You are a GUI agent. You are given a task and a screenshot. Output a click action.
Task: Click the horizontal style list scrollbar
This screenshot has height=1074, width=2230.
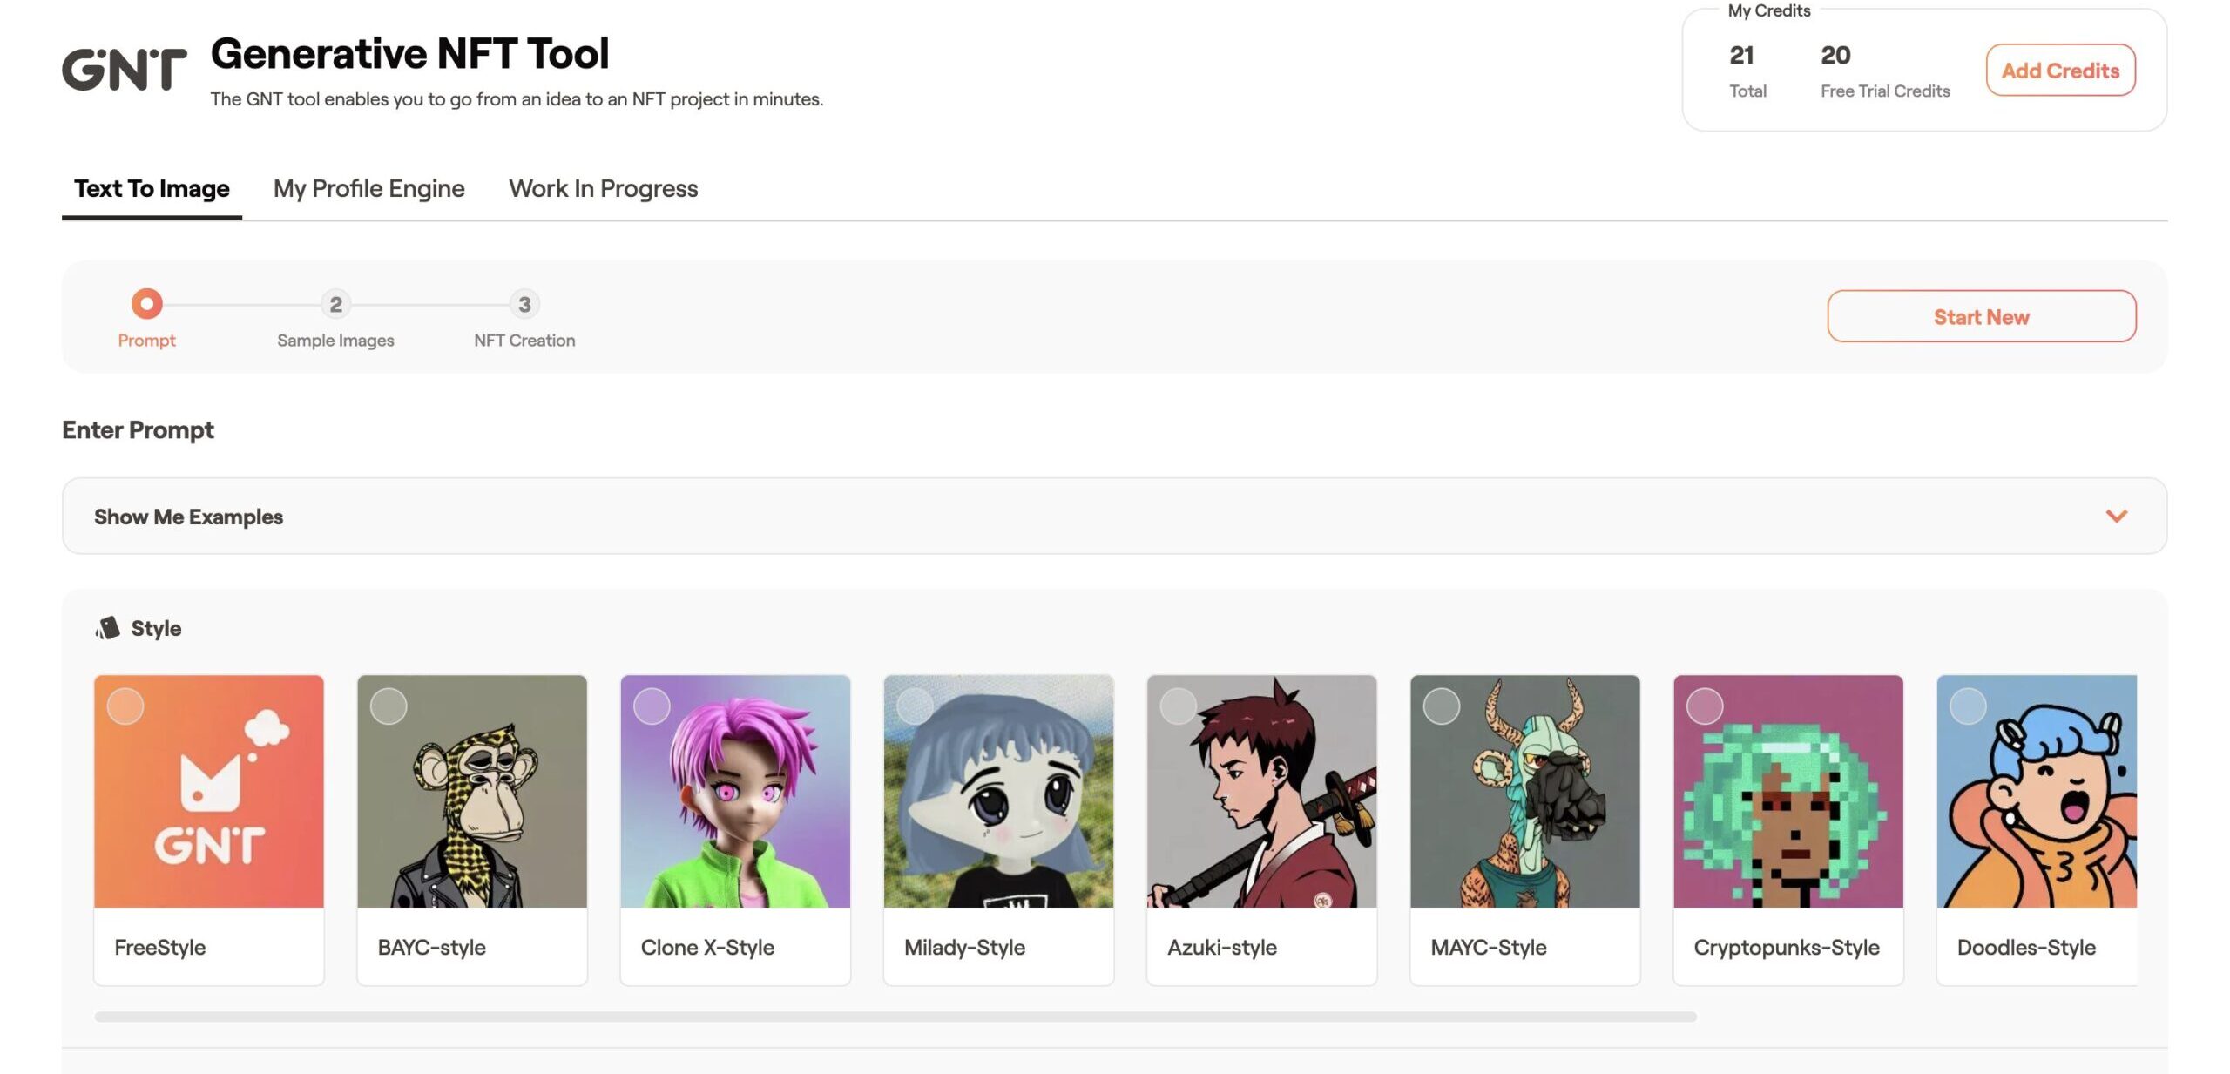tap(895, 1017)
